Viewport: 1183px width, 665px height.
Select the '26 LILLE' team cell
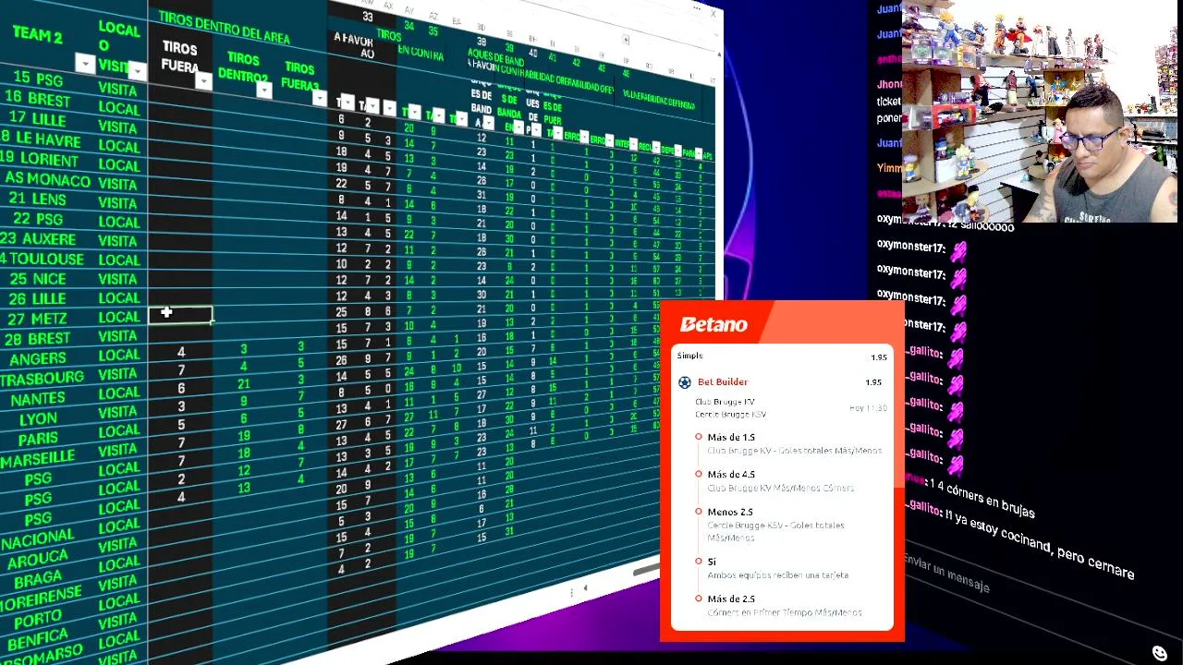pyautogui.click(x=38, y=299)
